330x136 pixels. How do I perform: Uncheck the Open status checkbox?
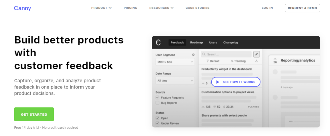(x=158, y=118)
